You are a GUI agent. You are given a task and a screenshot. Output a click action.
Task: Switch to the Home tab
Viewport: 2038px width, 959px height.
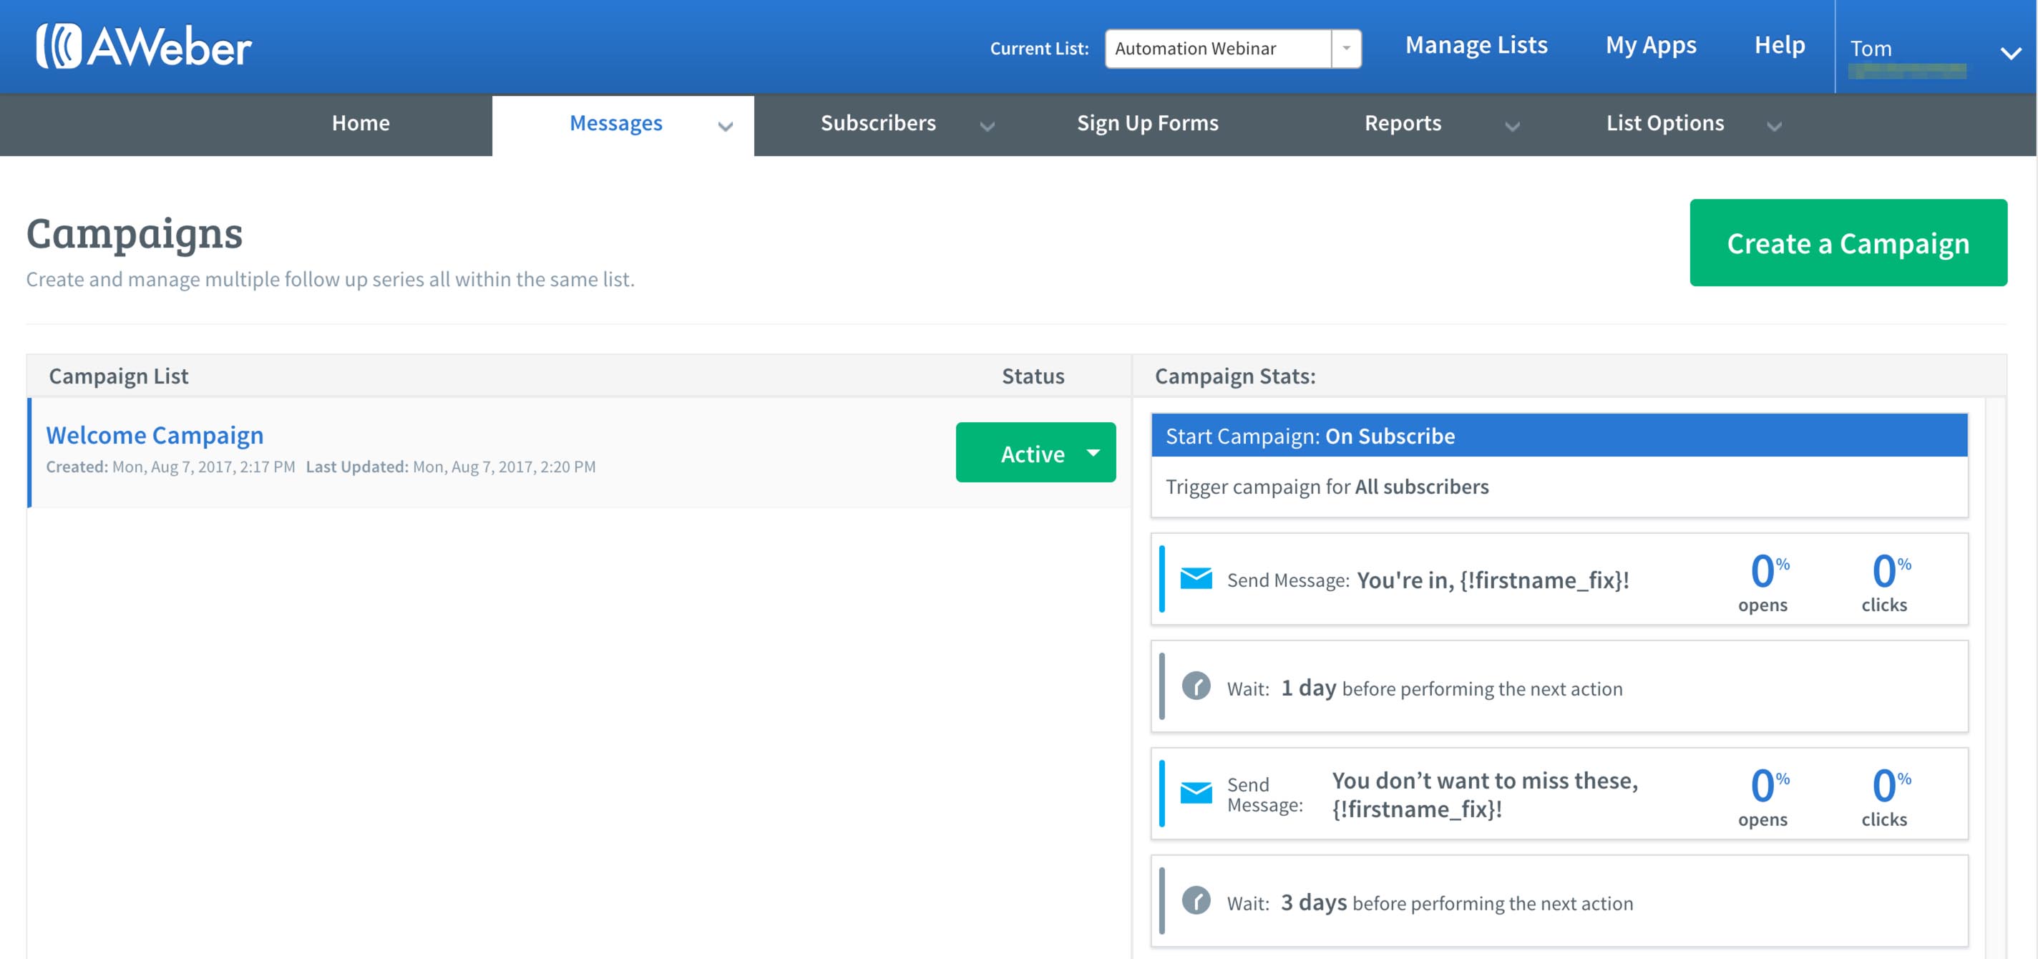point(360,123)
